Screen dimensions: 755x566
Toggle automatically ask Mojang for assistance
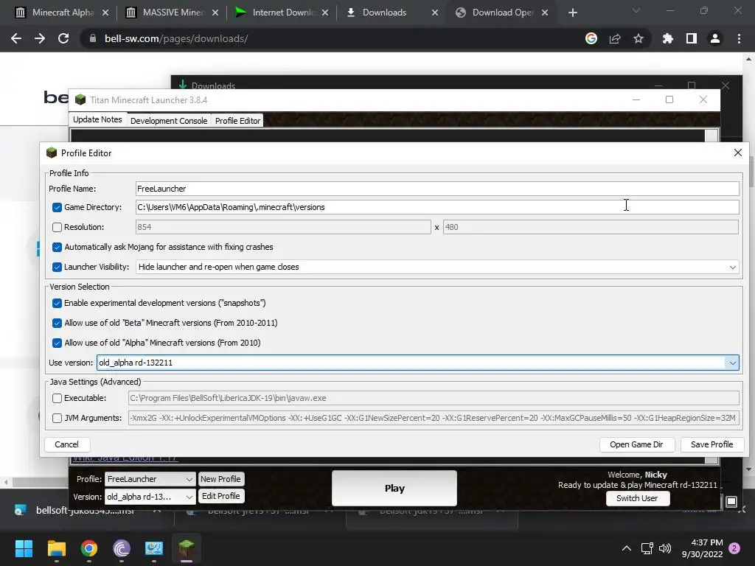pos(57,248)
